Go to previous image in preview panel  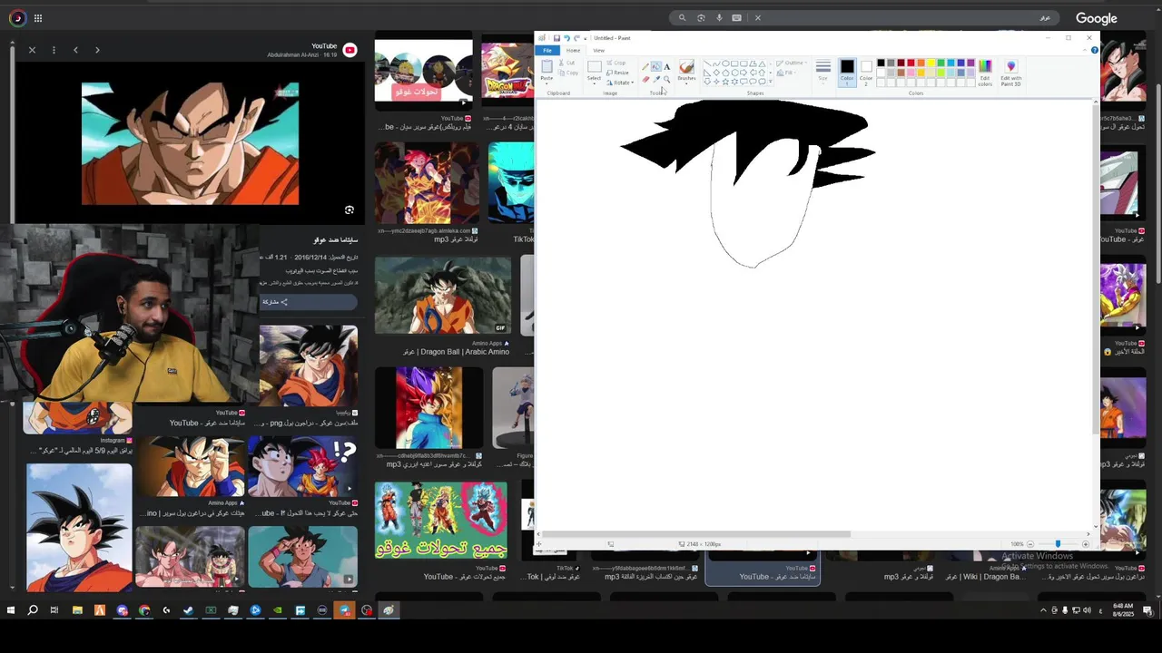[x=75, y=50]
